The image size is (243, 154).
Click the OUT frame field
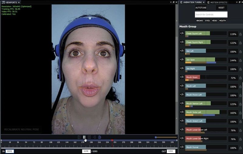pyautogui.click(x=171, y=151)
